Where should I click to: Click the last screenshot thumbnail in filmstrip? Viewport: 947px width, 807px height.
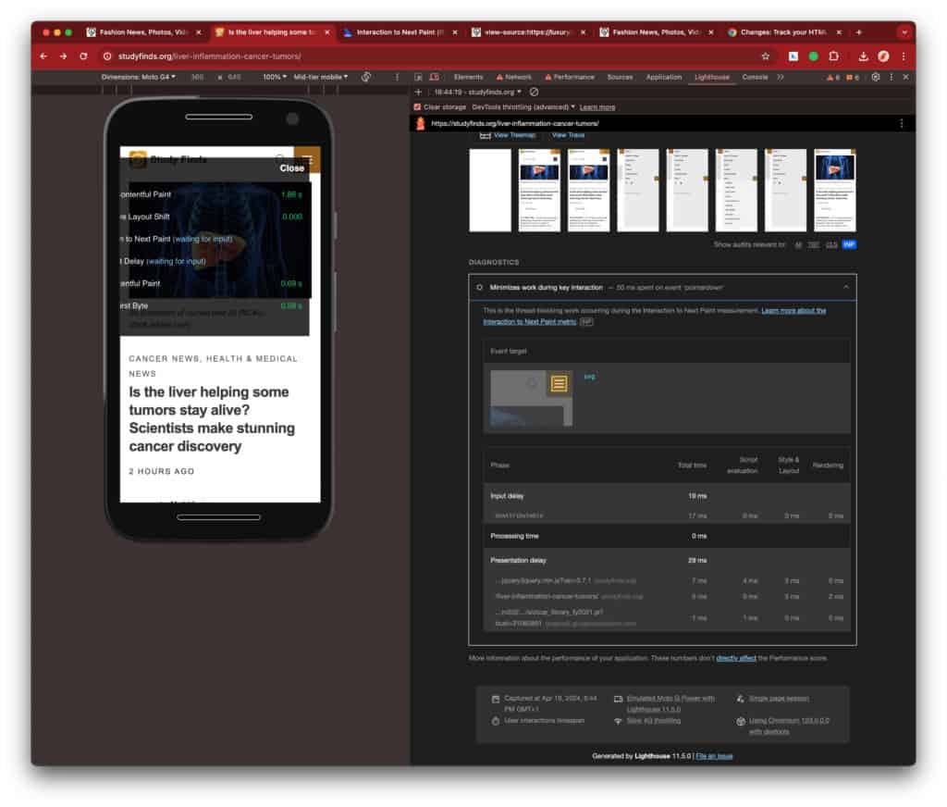pos(834,190)
